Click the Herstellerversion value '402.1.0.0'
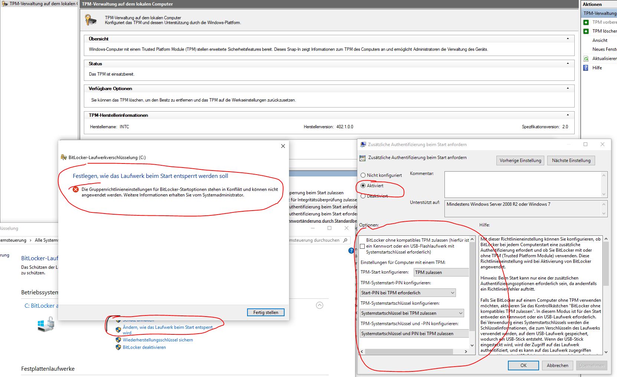Viewport: 617px width, 377px height. [x=345, y=127]
